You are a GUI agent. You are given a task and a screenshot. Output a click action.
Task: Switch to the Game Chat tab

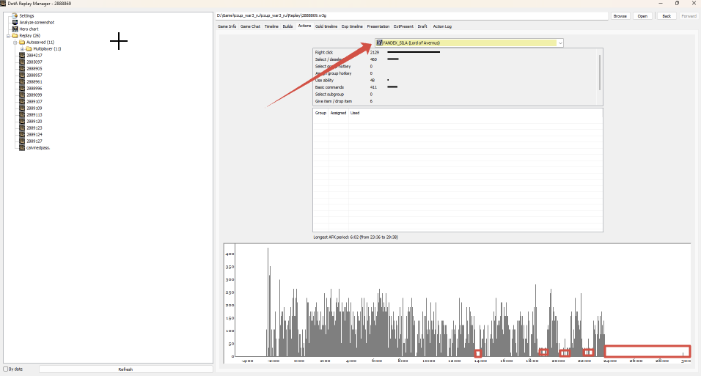point(250,26)
